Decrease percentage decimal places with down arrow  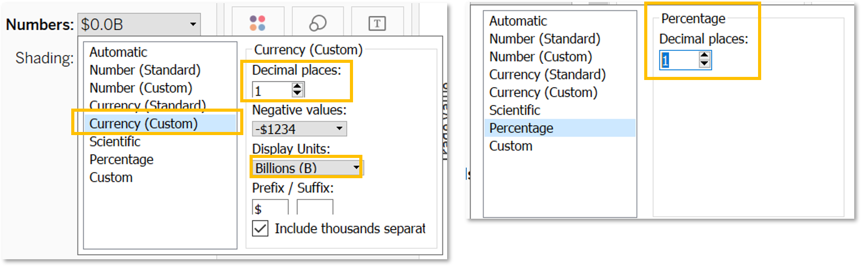(x=705, y=64)
